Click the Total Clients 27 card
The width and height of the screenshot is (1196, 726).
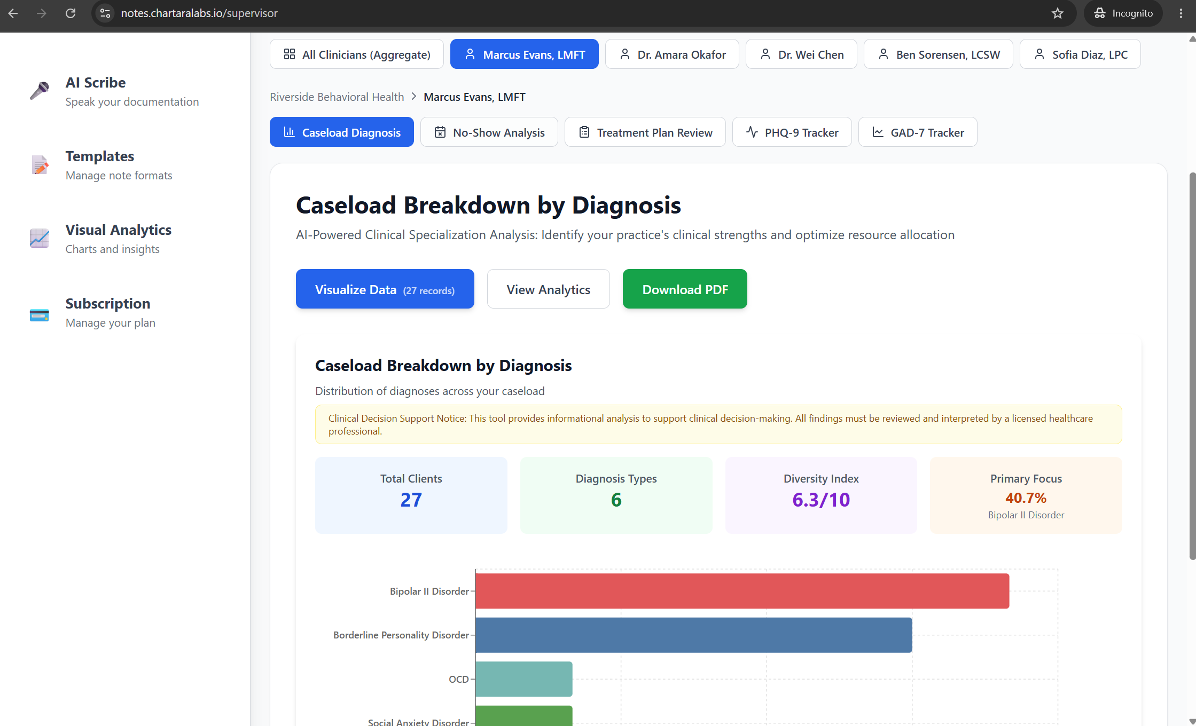coord(411,495)
